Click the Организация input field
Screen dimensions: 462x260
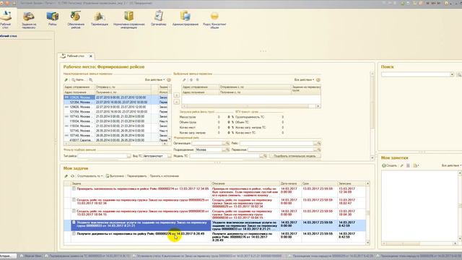click(208, 143)
